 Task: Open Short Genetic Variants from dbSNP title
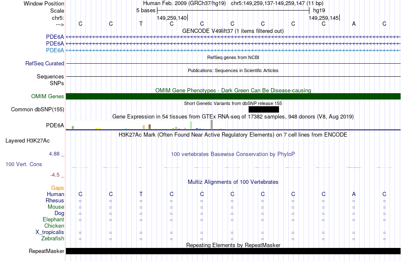point(233,103)
